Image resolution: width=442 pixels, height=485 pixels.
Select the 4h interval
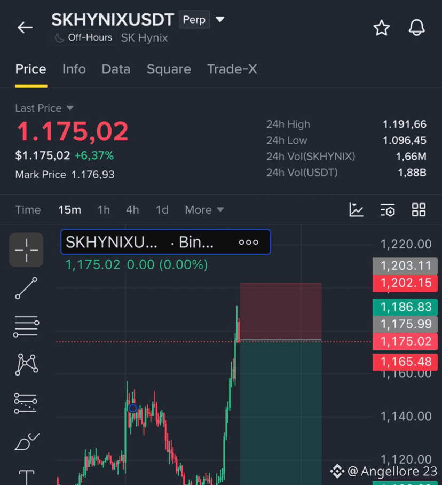point(132,210)
